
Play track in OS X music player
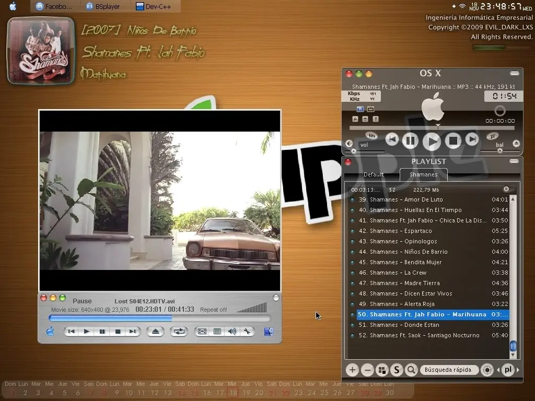pyautogui.click(x=432, y=141)
